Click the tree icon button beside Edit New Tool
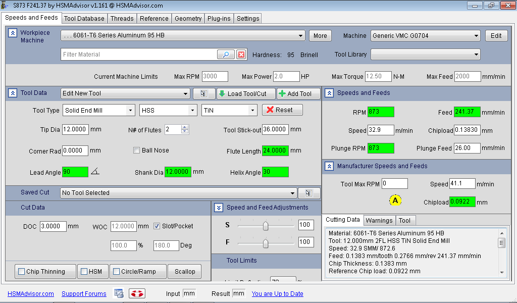This screenshot has height=303, width=517. (x=204, y=93)
